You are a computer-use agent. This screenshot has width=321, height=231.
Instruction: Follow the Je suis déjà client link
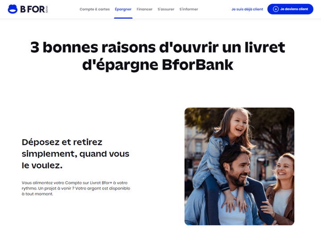tap(247, 9)
